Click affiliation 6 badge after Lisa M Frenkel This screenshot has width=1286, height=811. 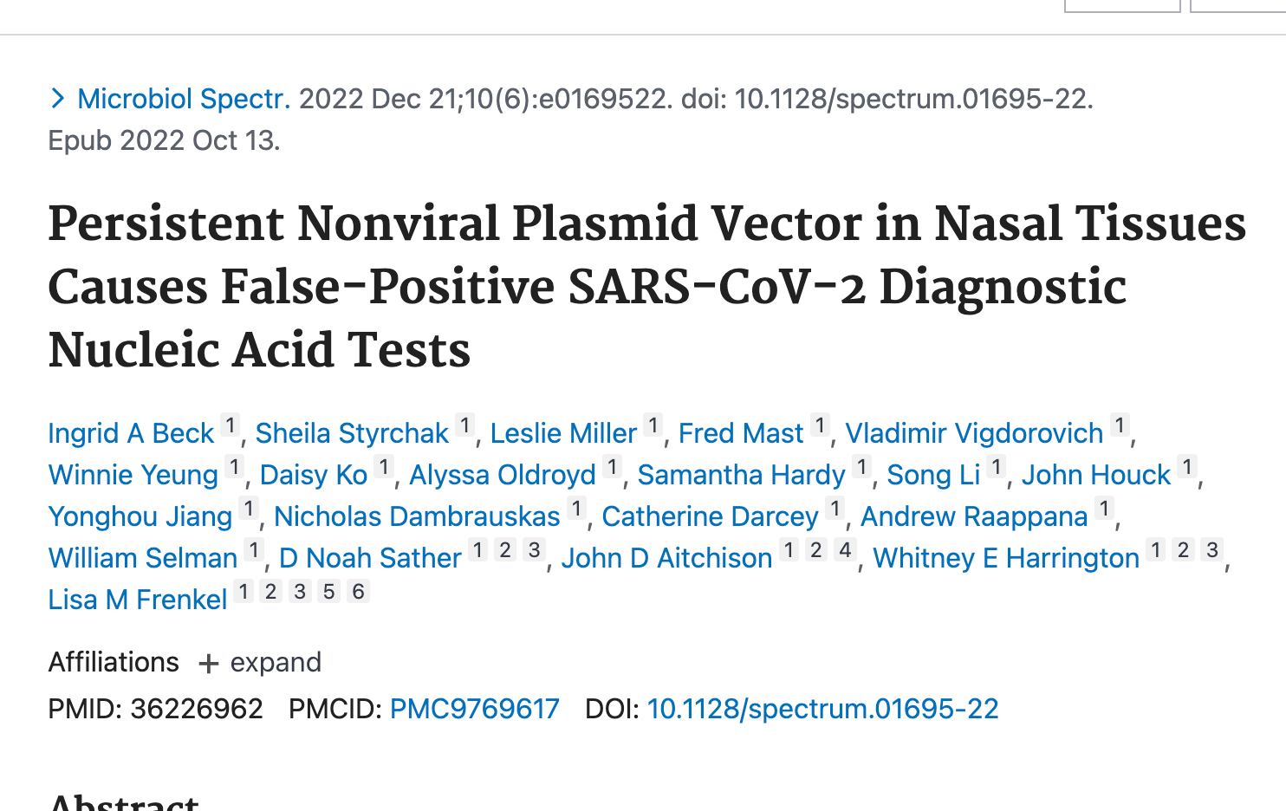click(x=359, y=592)
